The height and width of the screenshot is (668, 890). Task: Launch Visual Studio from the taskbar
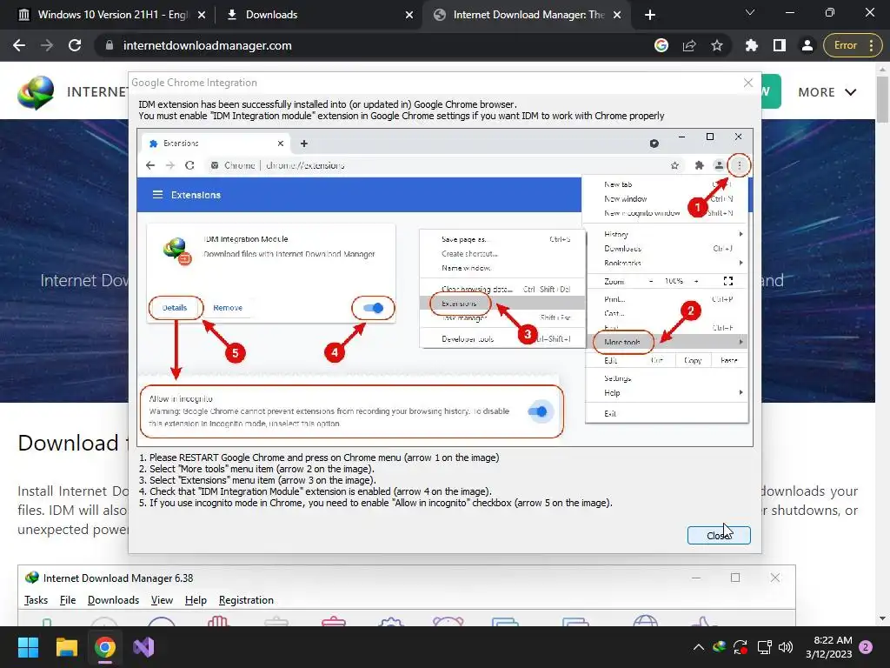pyautogui.click(x=143, y=647)
